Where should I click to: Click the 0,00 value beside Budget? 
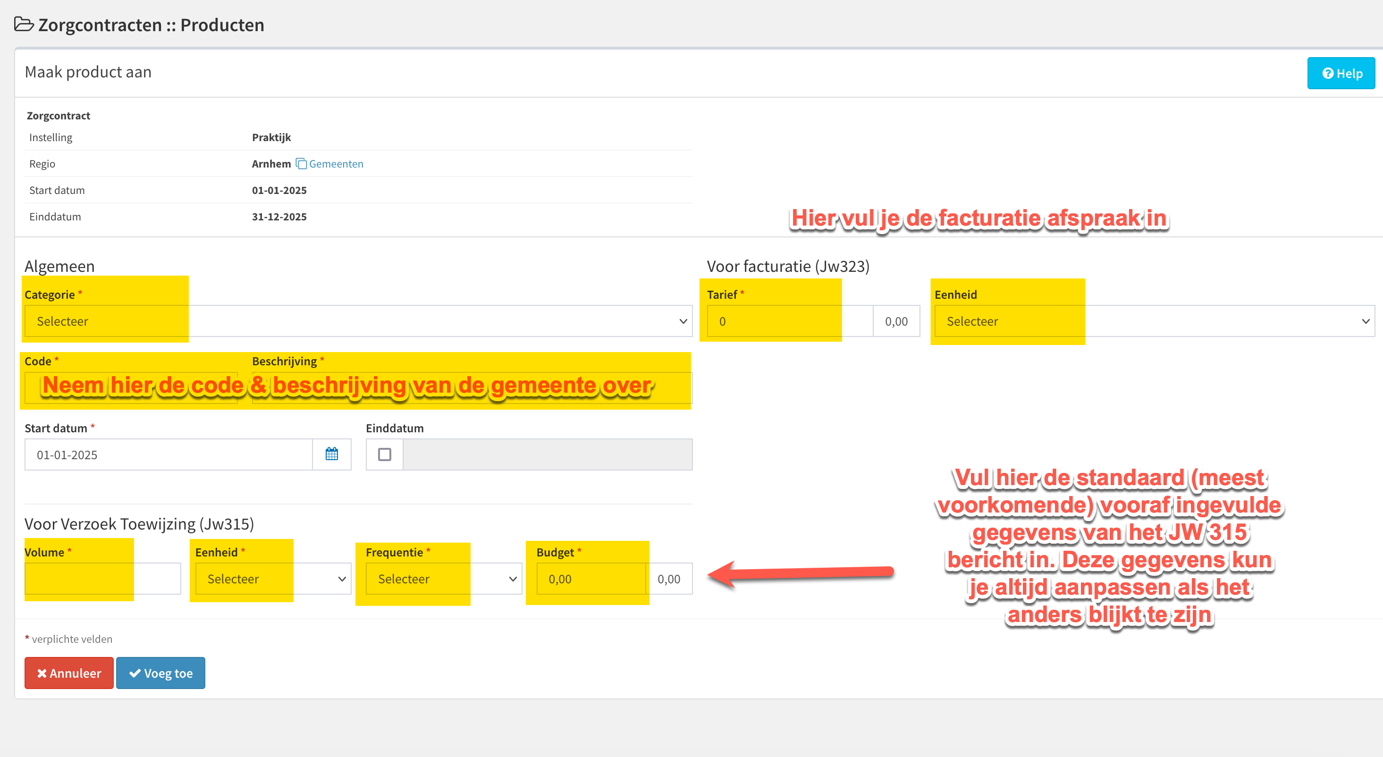[669, 579]
